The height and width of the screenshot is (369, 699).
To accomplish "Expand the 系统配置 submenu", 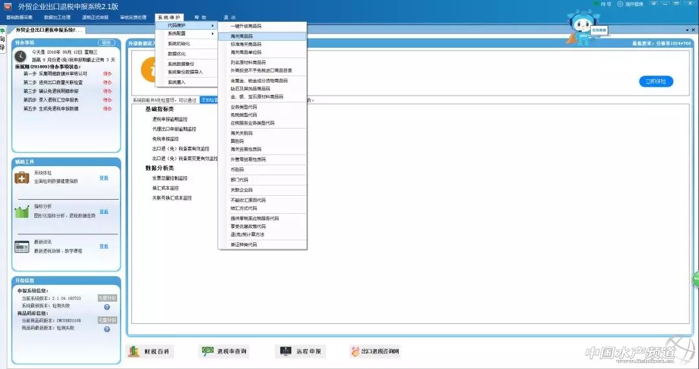I will pos(188,34).
